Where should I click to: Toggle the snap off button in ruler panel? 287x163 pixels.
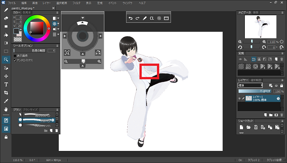tap(253, 59)
